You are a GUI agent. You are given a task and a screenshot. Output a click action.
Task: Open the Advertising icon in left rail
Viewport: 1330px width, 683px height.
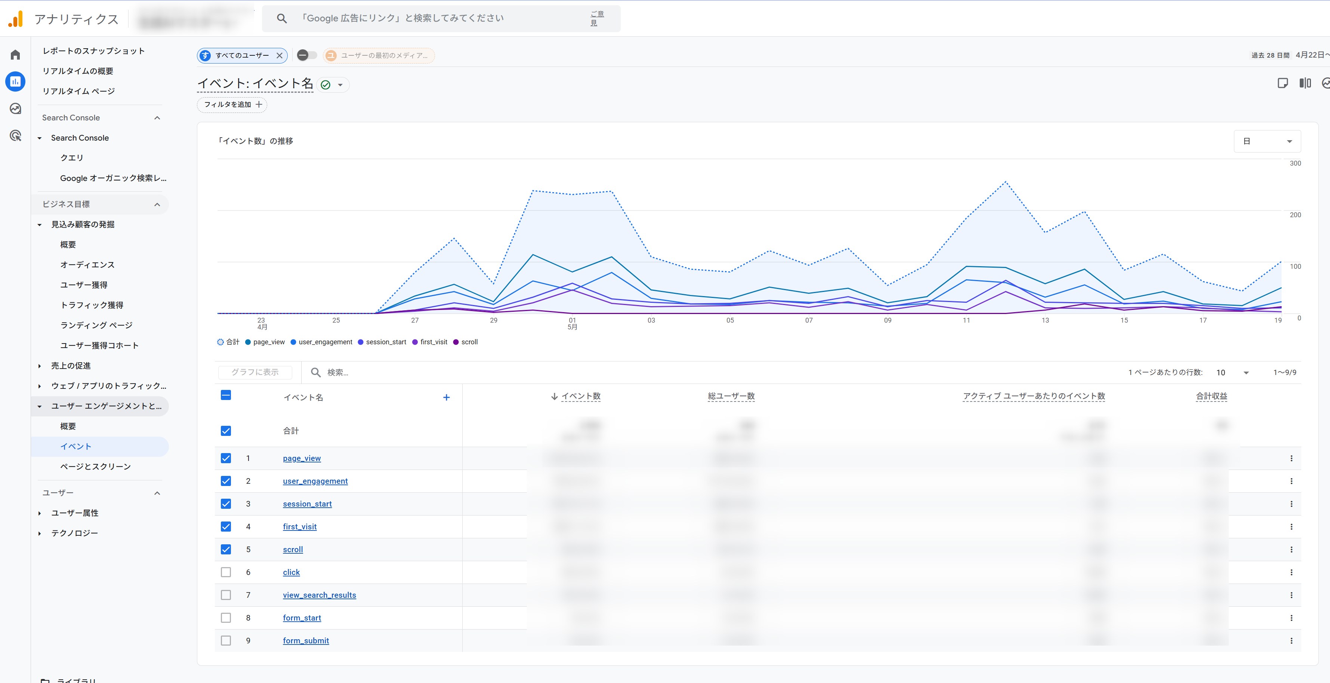tap(15, 136)
